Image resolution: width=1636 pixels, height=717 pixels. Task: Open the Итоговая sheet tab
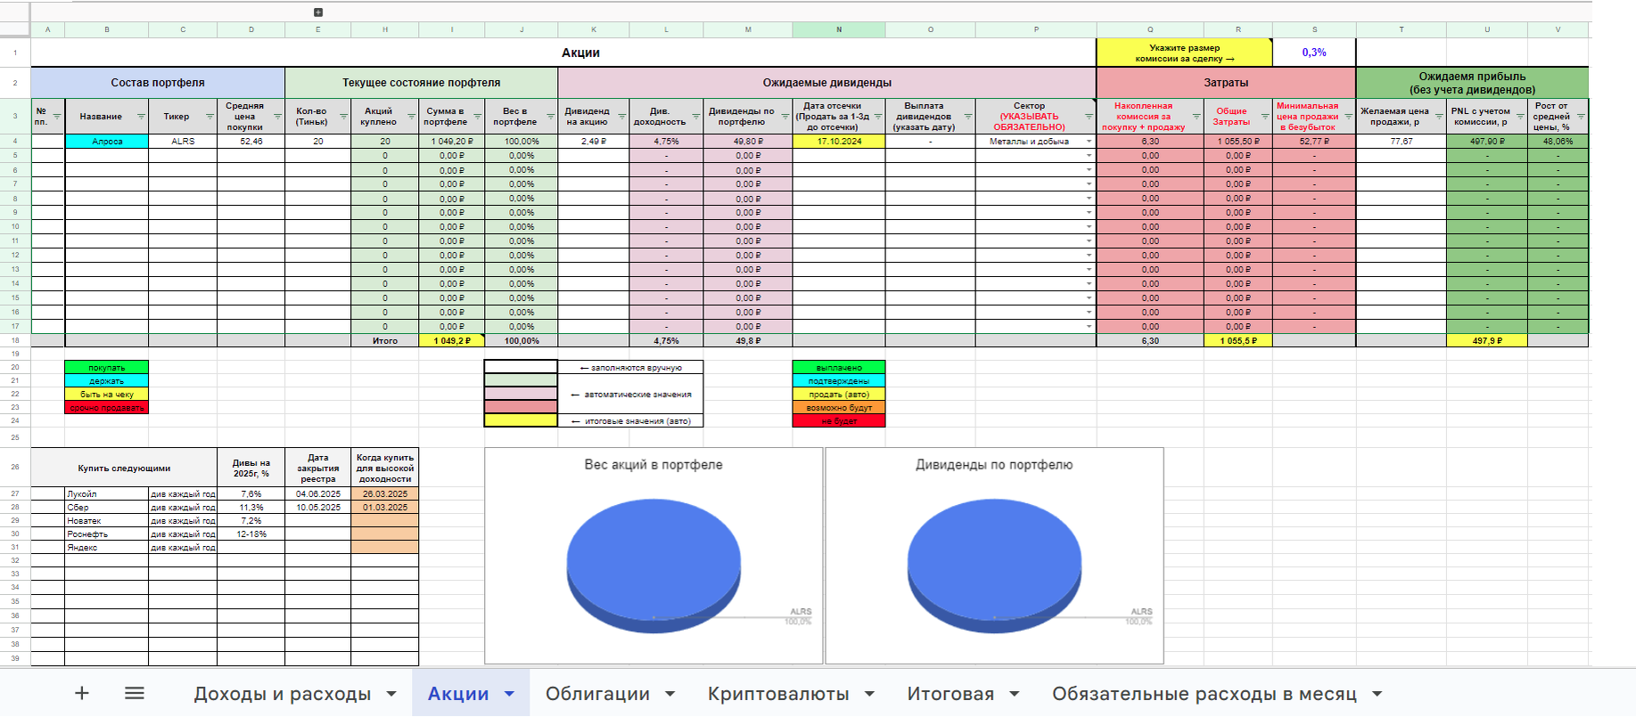tap(950, 694)
